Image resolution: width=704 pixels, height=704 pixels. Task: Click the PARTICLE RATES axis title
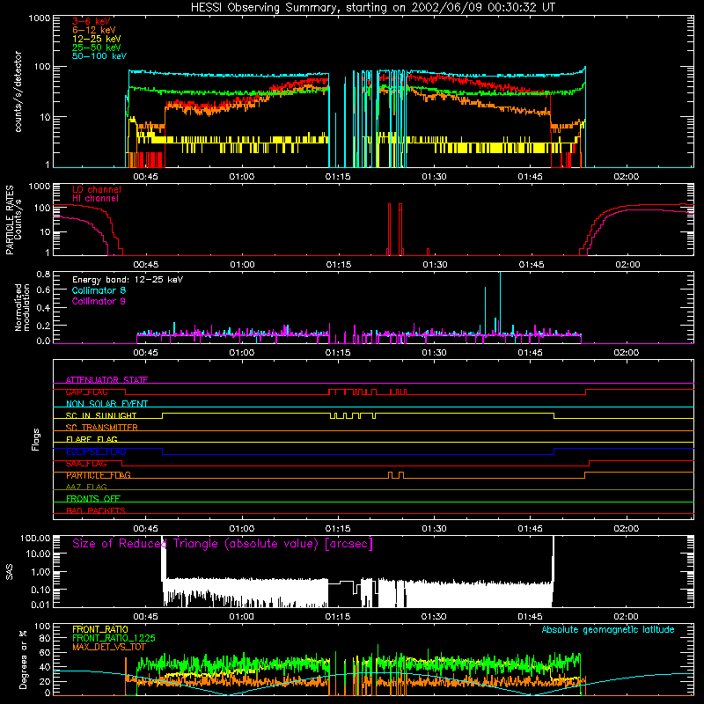coord(10,220)
